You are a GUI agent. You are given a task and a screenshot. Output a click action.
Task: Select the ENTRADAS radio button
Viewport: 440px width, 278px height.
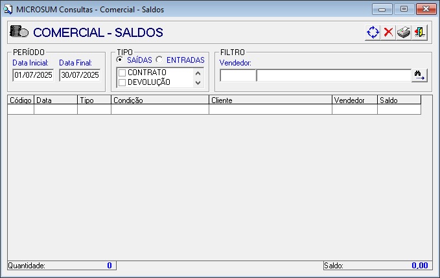coord(159,60)
